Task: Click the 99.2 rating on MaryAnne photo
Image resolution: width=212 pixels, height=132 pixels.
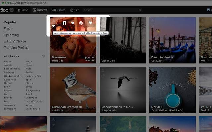Action: 90,59
